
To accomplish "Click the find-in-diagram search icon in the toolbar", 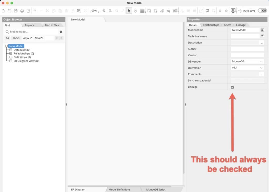I will pyautogui.click(x=79, y=11).
